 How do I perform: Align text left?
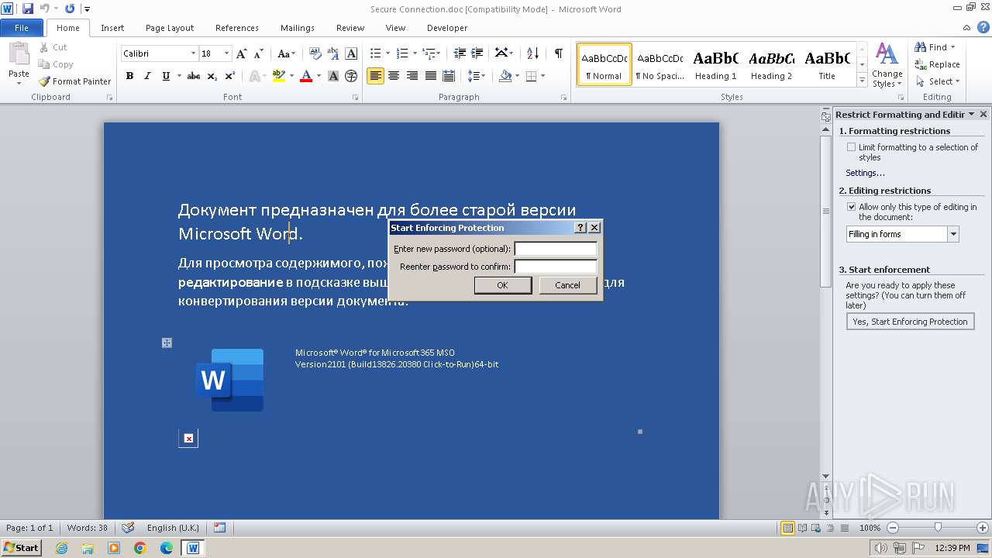[x=375, y=76]
